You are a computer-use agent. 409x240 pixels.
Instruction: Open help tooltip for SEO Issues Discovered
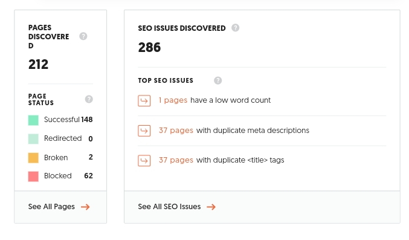pos(235,28)
